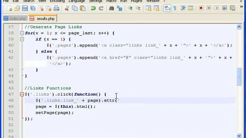
Task: Toggle the Word Wrap toolbar button
Action: pos(167,8)
